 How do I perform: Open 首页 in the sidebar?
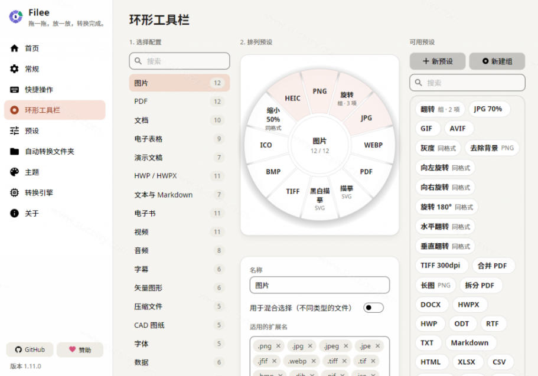coord(55,48)
